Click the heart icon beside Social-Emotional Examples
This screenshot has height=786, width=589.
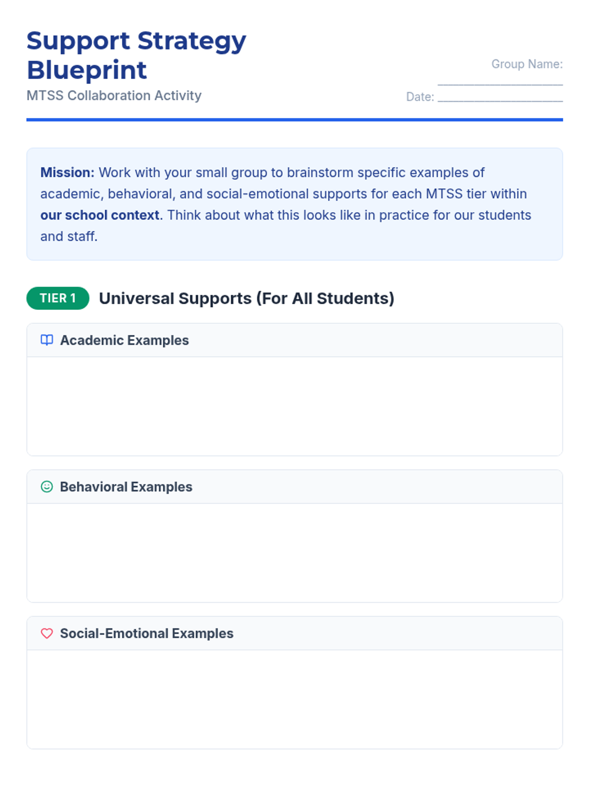tap(47, 633)
